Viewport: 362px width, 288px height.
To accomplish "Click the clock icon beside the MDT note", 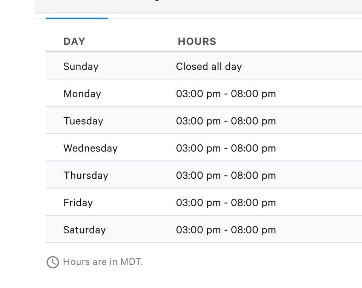I will 53,262.
